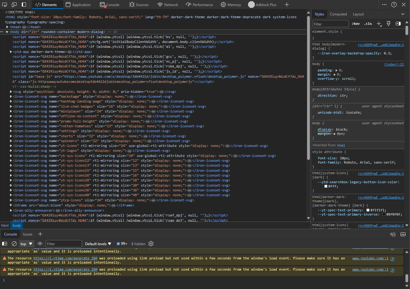The image size is (410, 289).
Task: Activate the inspect element picker tool
Action: (5, 5)
